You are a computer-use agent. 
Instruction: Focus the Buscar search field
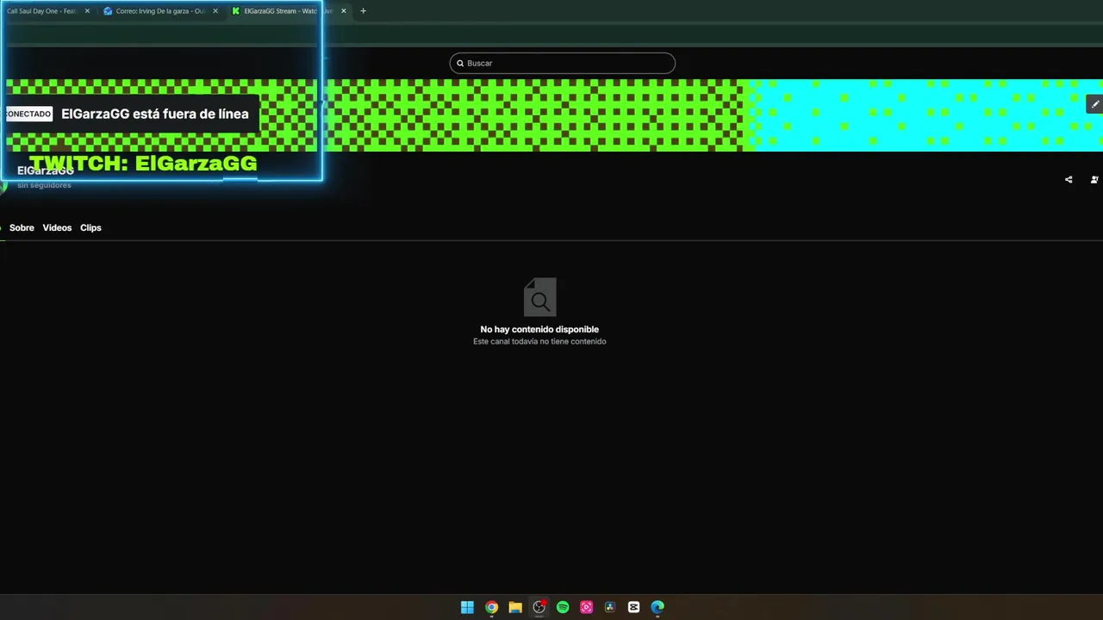(x=562, y=63)
